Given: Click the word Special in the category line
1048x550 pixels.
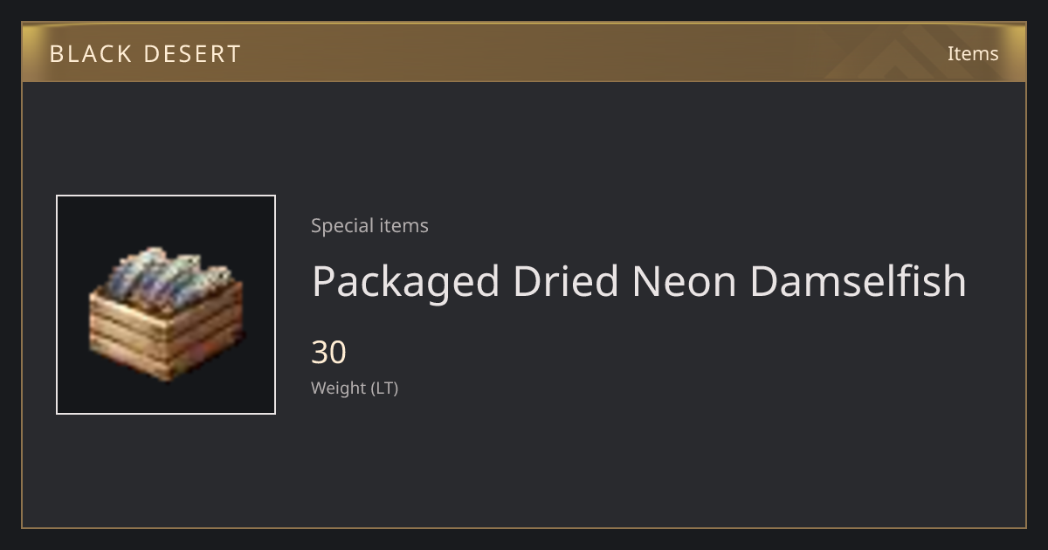Looking at the screenshot, I should [339, 225].
